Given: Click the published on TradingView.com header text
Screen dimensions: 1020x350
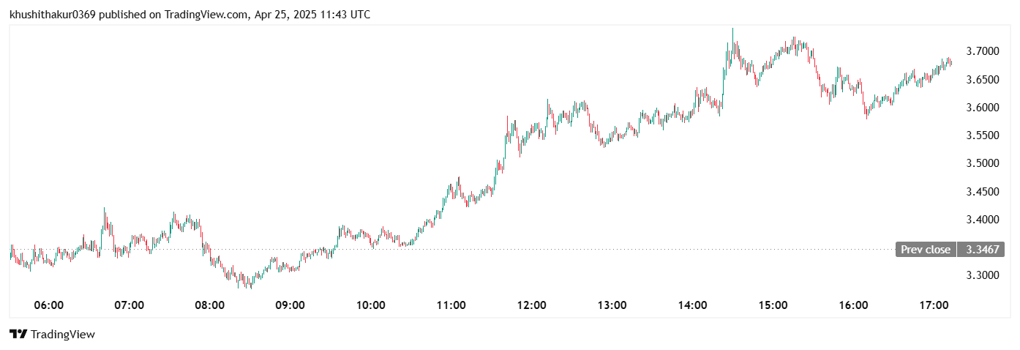Looking at the screenshot, I should [190, 14].
